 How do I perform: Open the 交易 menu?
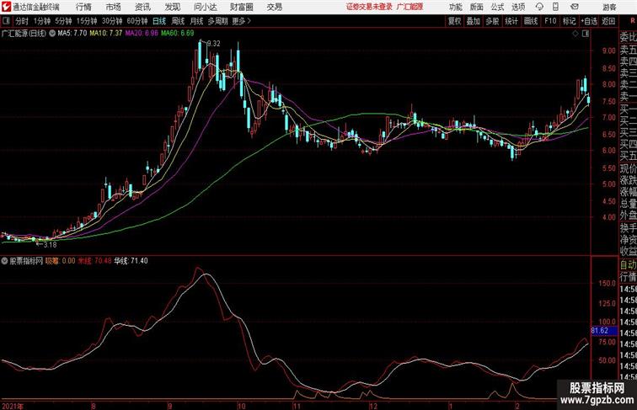[x=274, y=7]
